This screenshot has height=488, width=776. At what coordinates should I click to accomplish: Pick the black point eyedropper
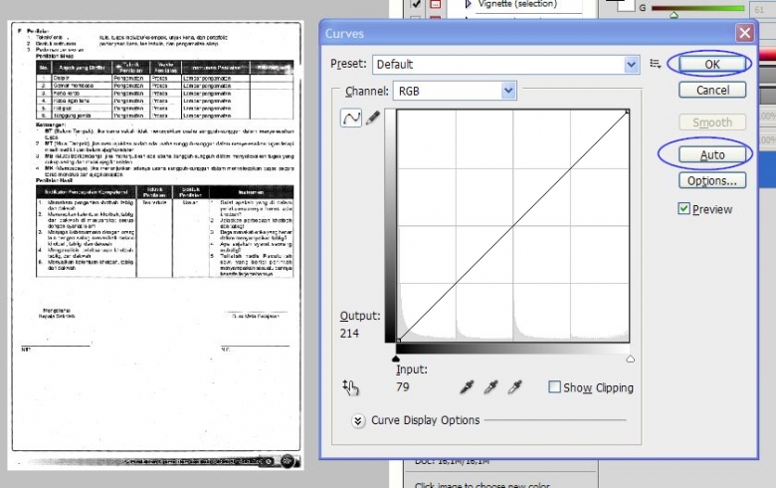click(466, 387)
